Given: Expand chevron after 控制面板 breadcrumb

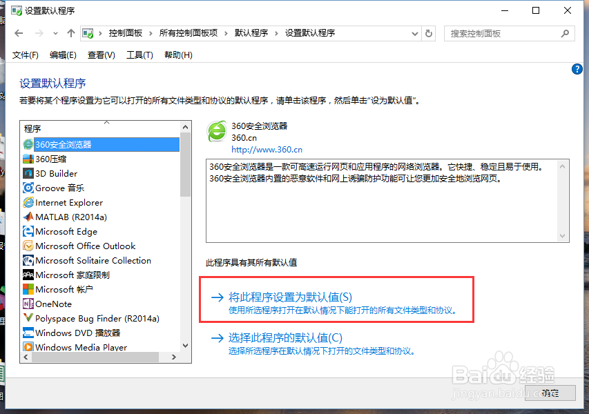Looking at the screenshot, I should tap(151, 33).
